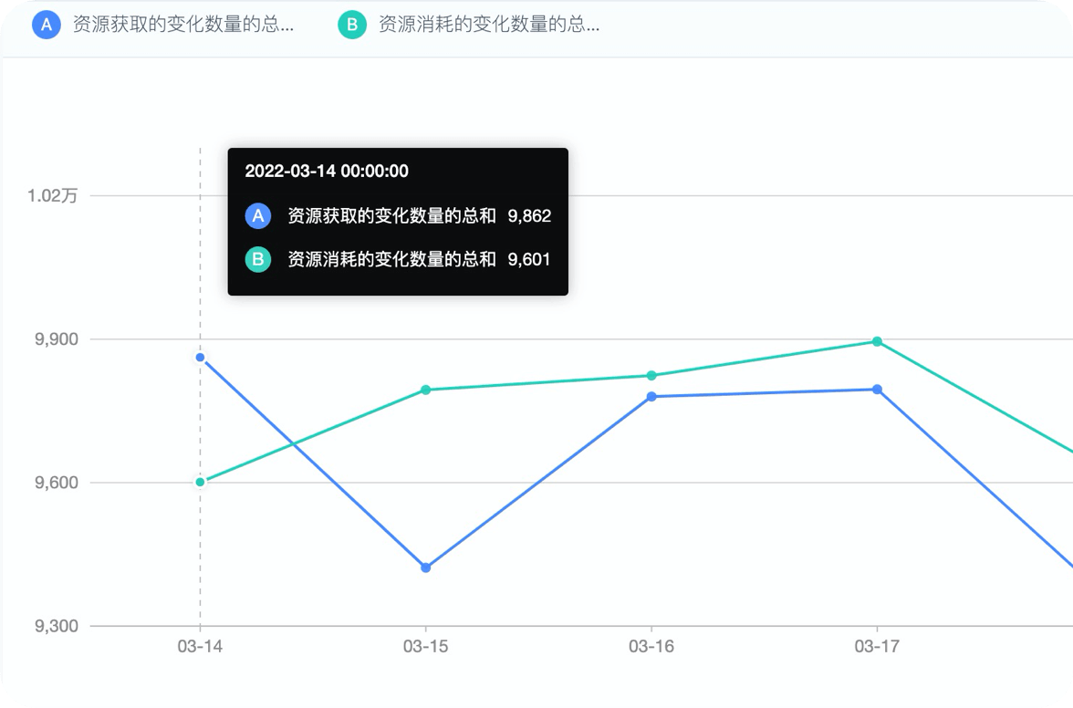Click the teal peak point on 03-17

click(877, 341)
